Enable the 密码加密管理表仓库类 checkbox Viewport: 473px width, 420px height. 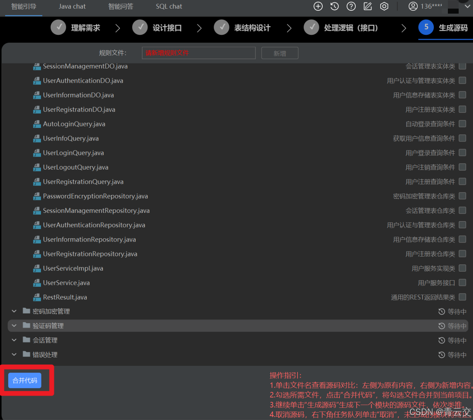463,196
